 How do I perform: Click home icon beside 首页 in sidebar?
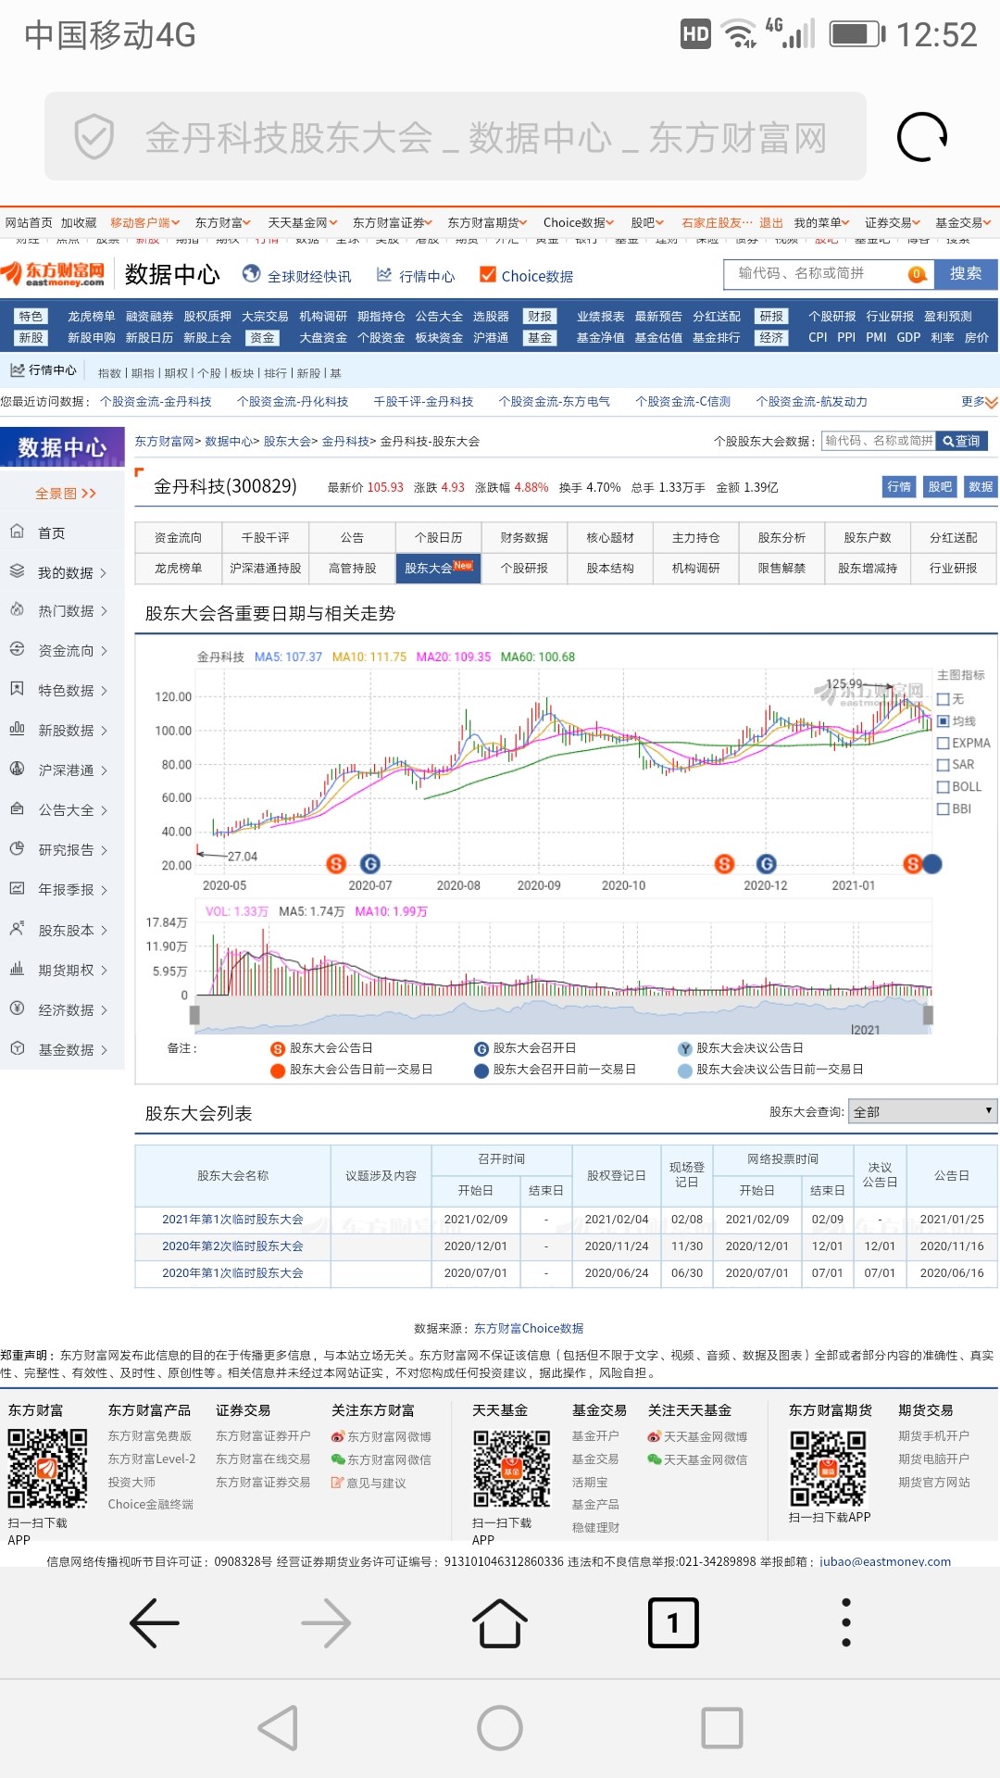pos(17,532)
